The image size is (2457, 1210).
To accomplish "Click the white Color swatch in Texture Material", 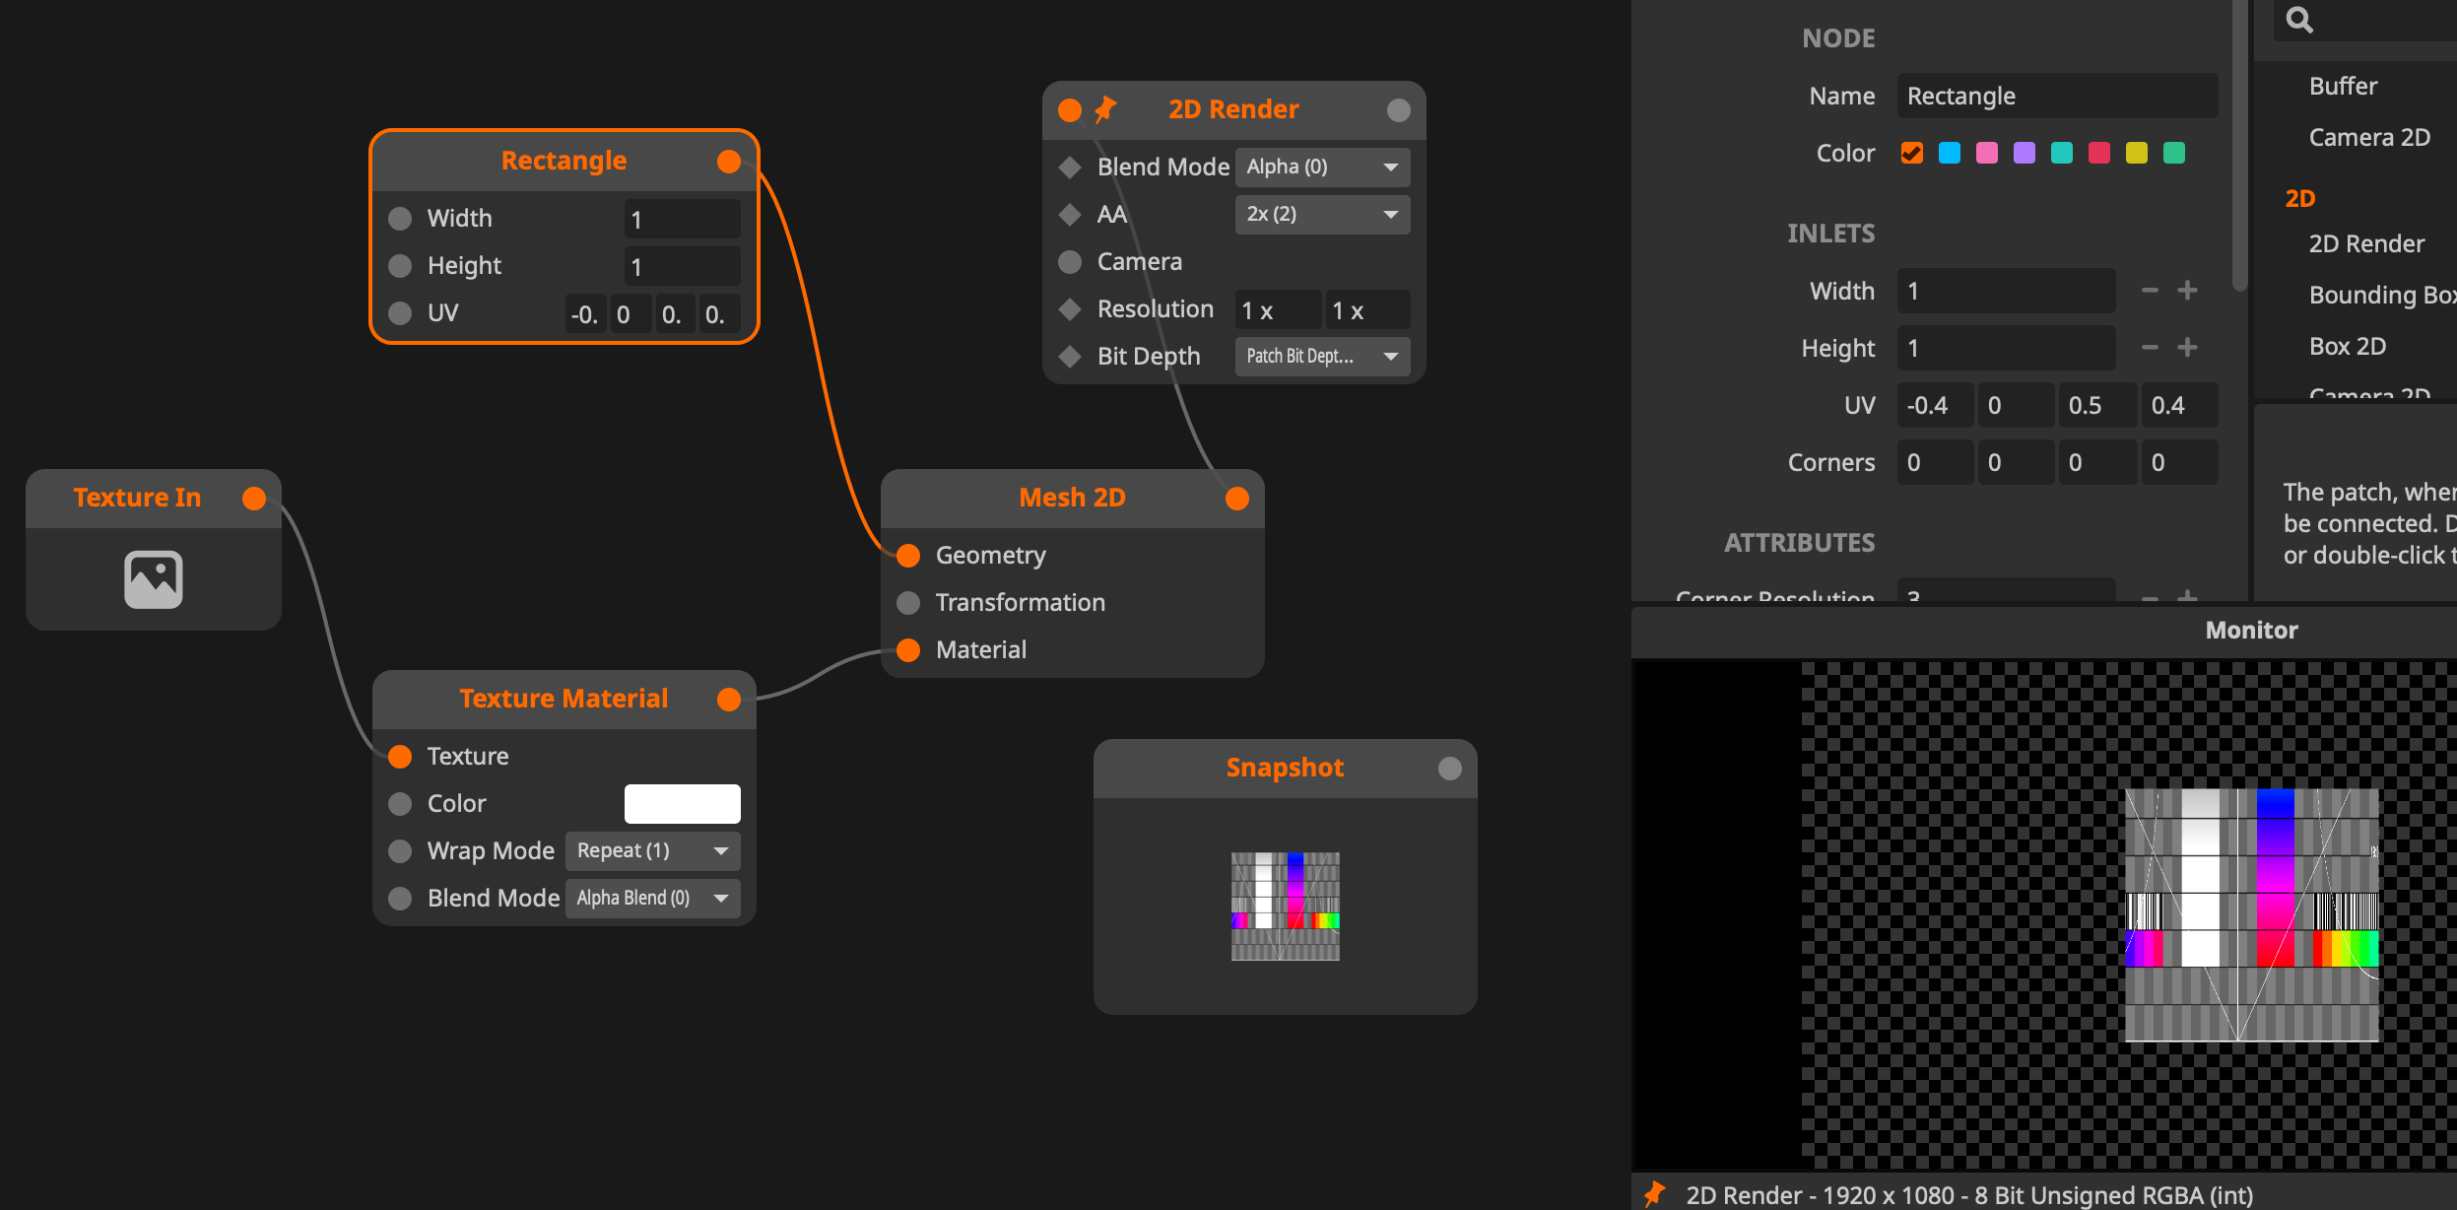I will 682,803.
